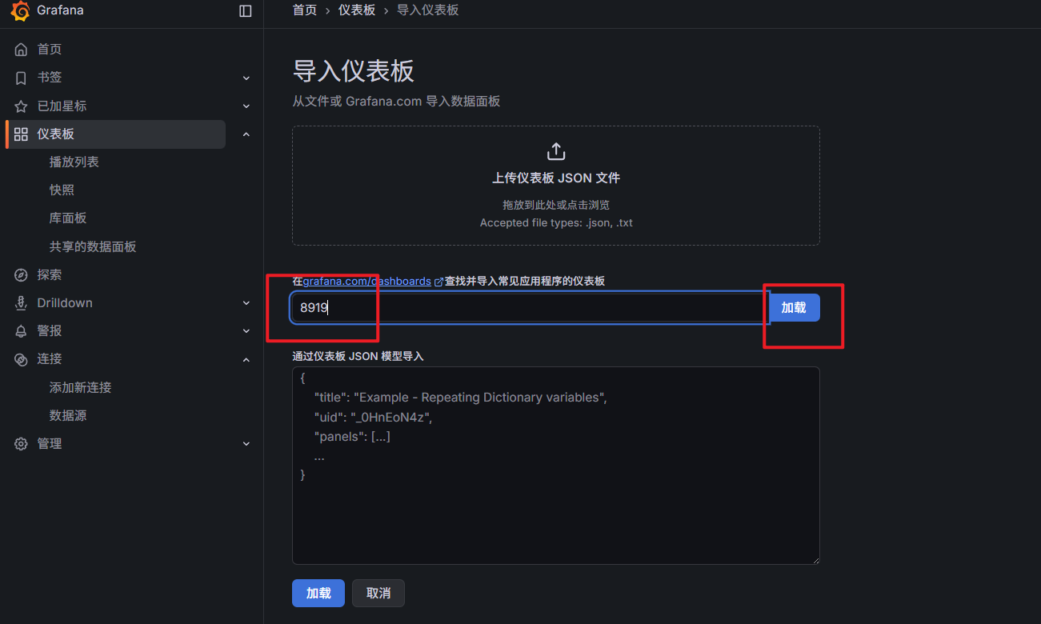Click the 管理 gear icon

point(21,443)
